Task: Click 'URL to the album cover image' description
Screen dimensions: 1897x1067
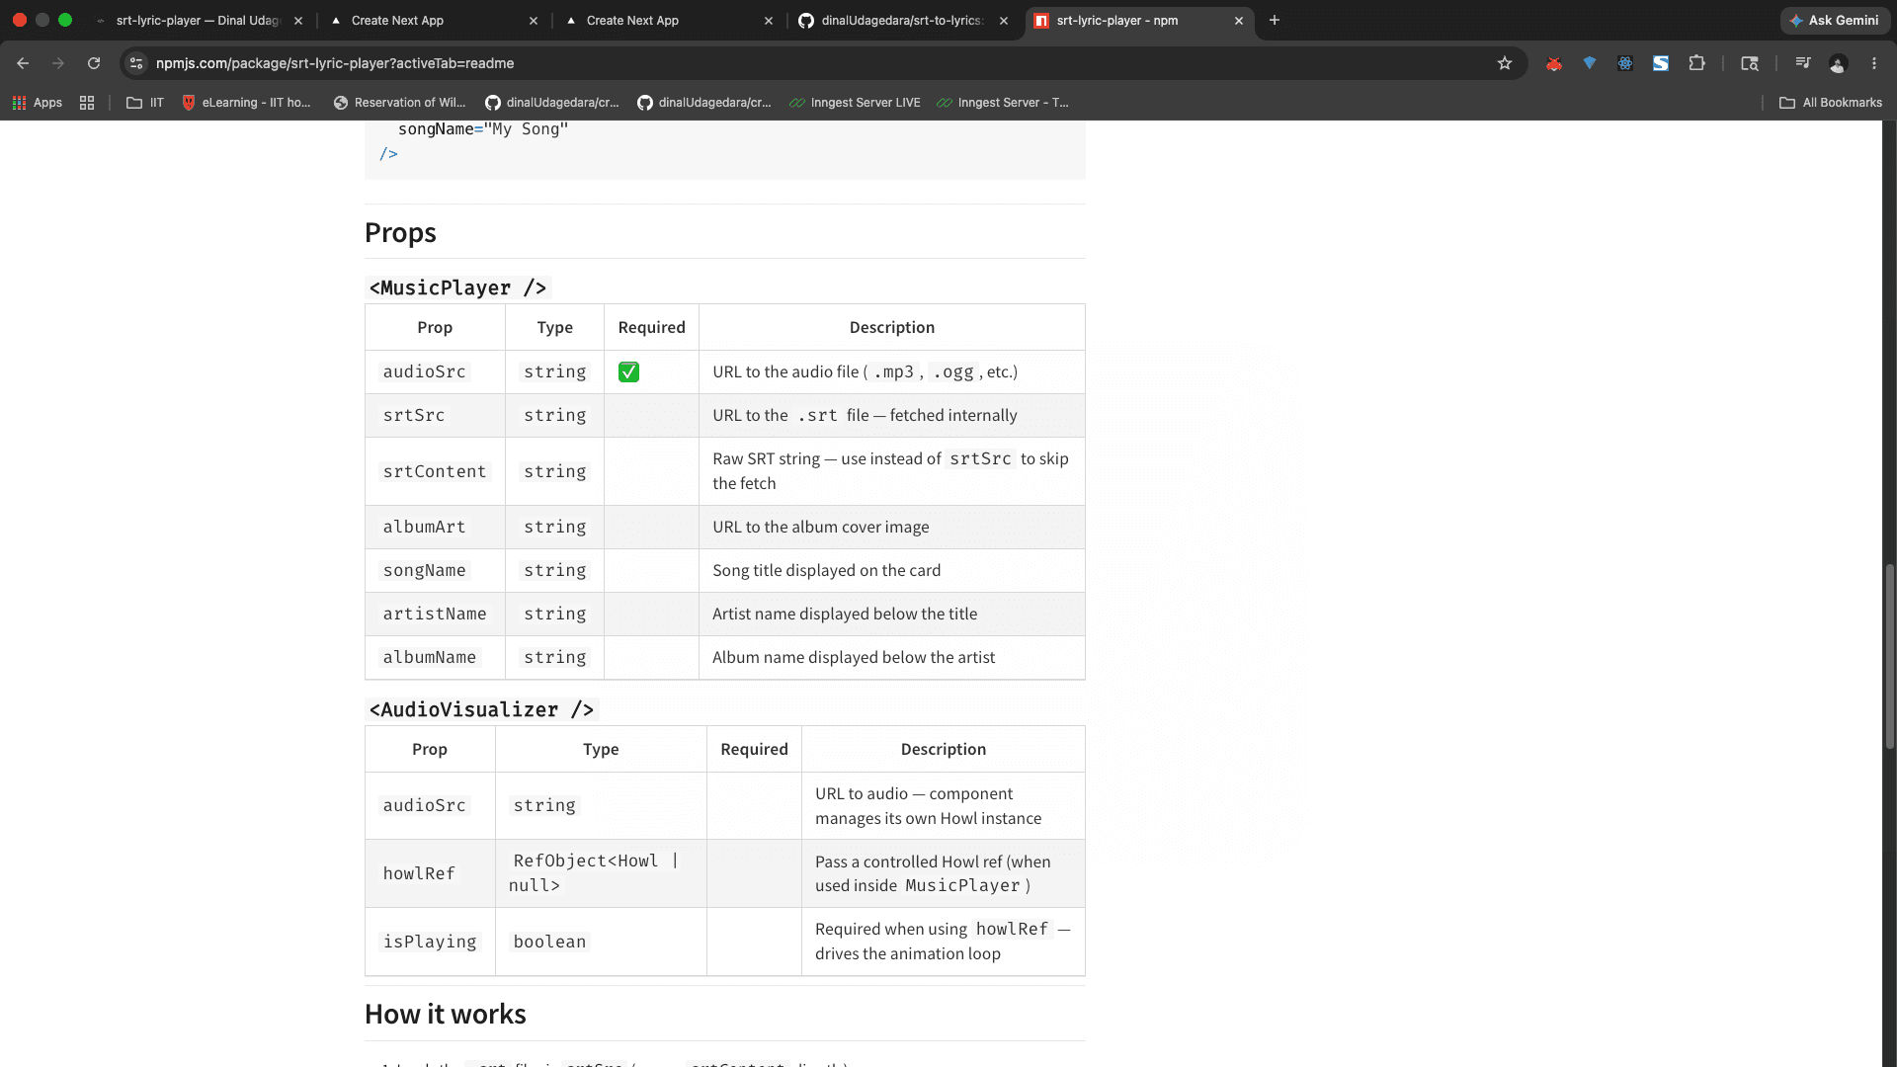Action: (x=821, y=528)
